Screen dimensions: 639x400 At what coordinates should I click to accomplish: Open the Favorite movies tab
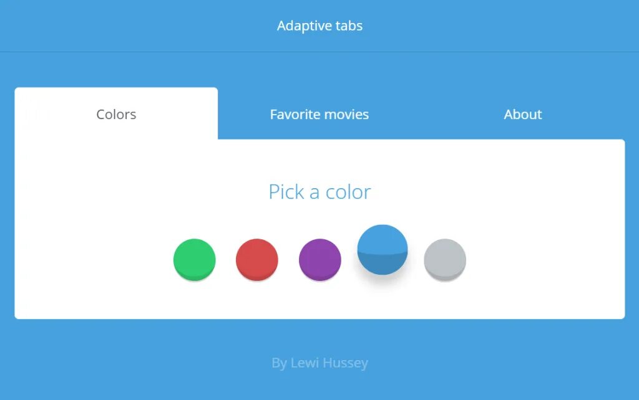(319, 115)
